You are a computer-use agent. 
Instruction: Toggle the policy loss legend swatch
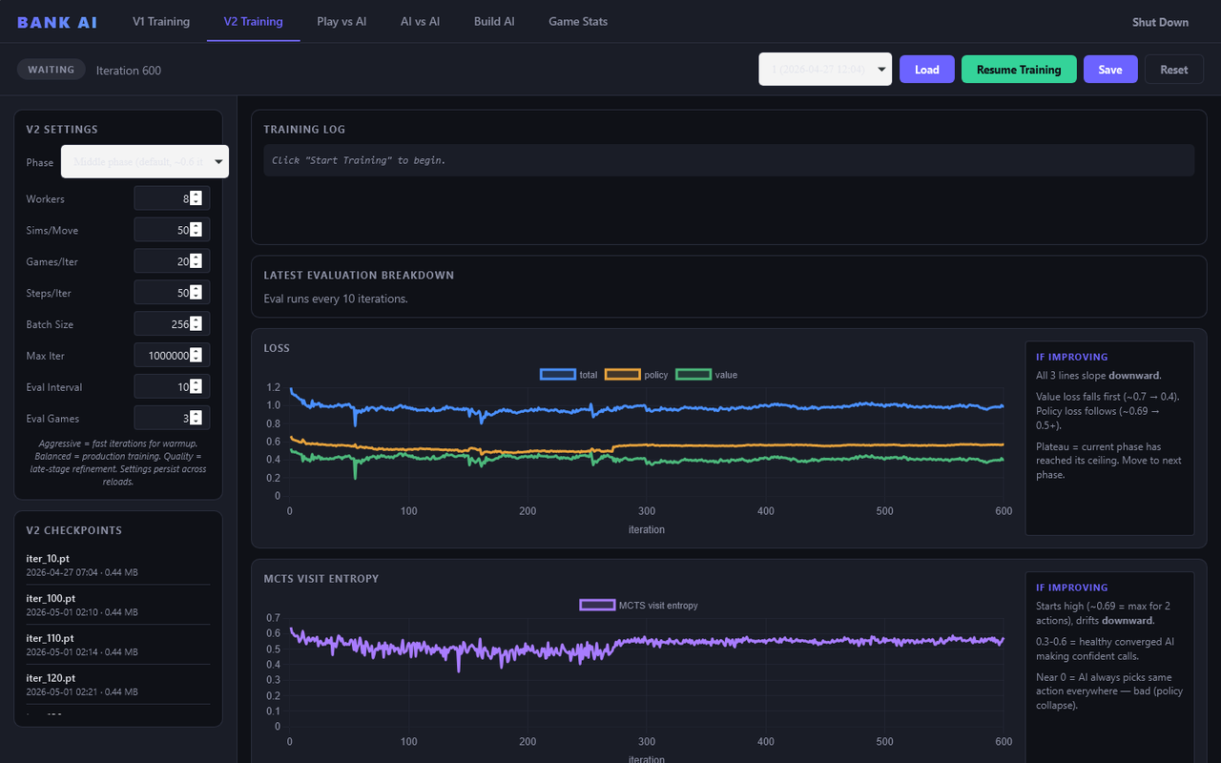coord(622,375)
